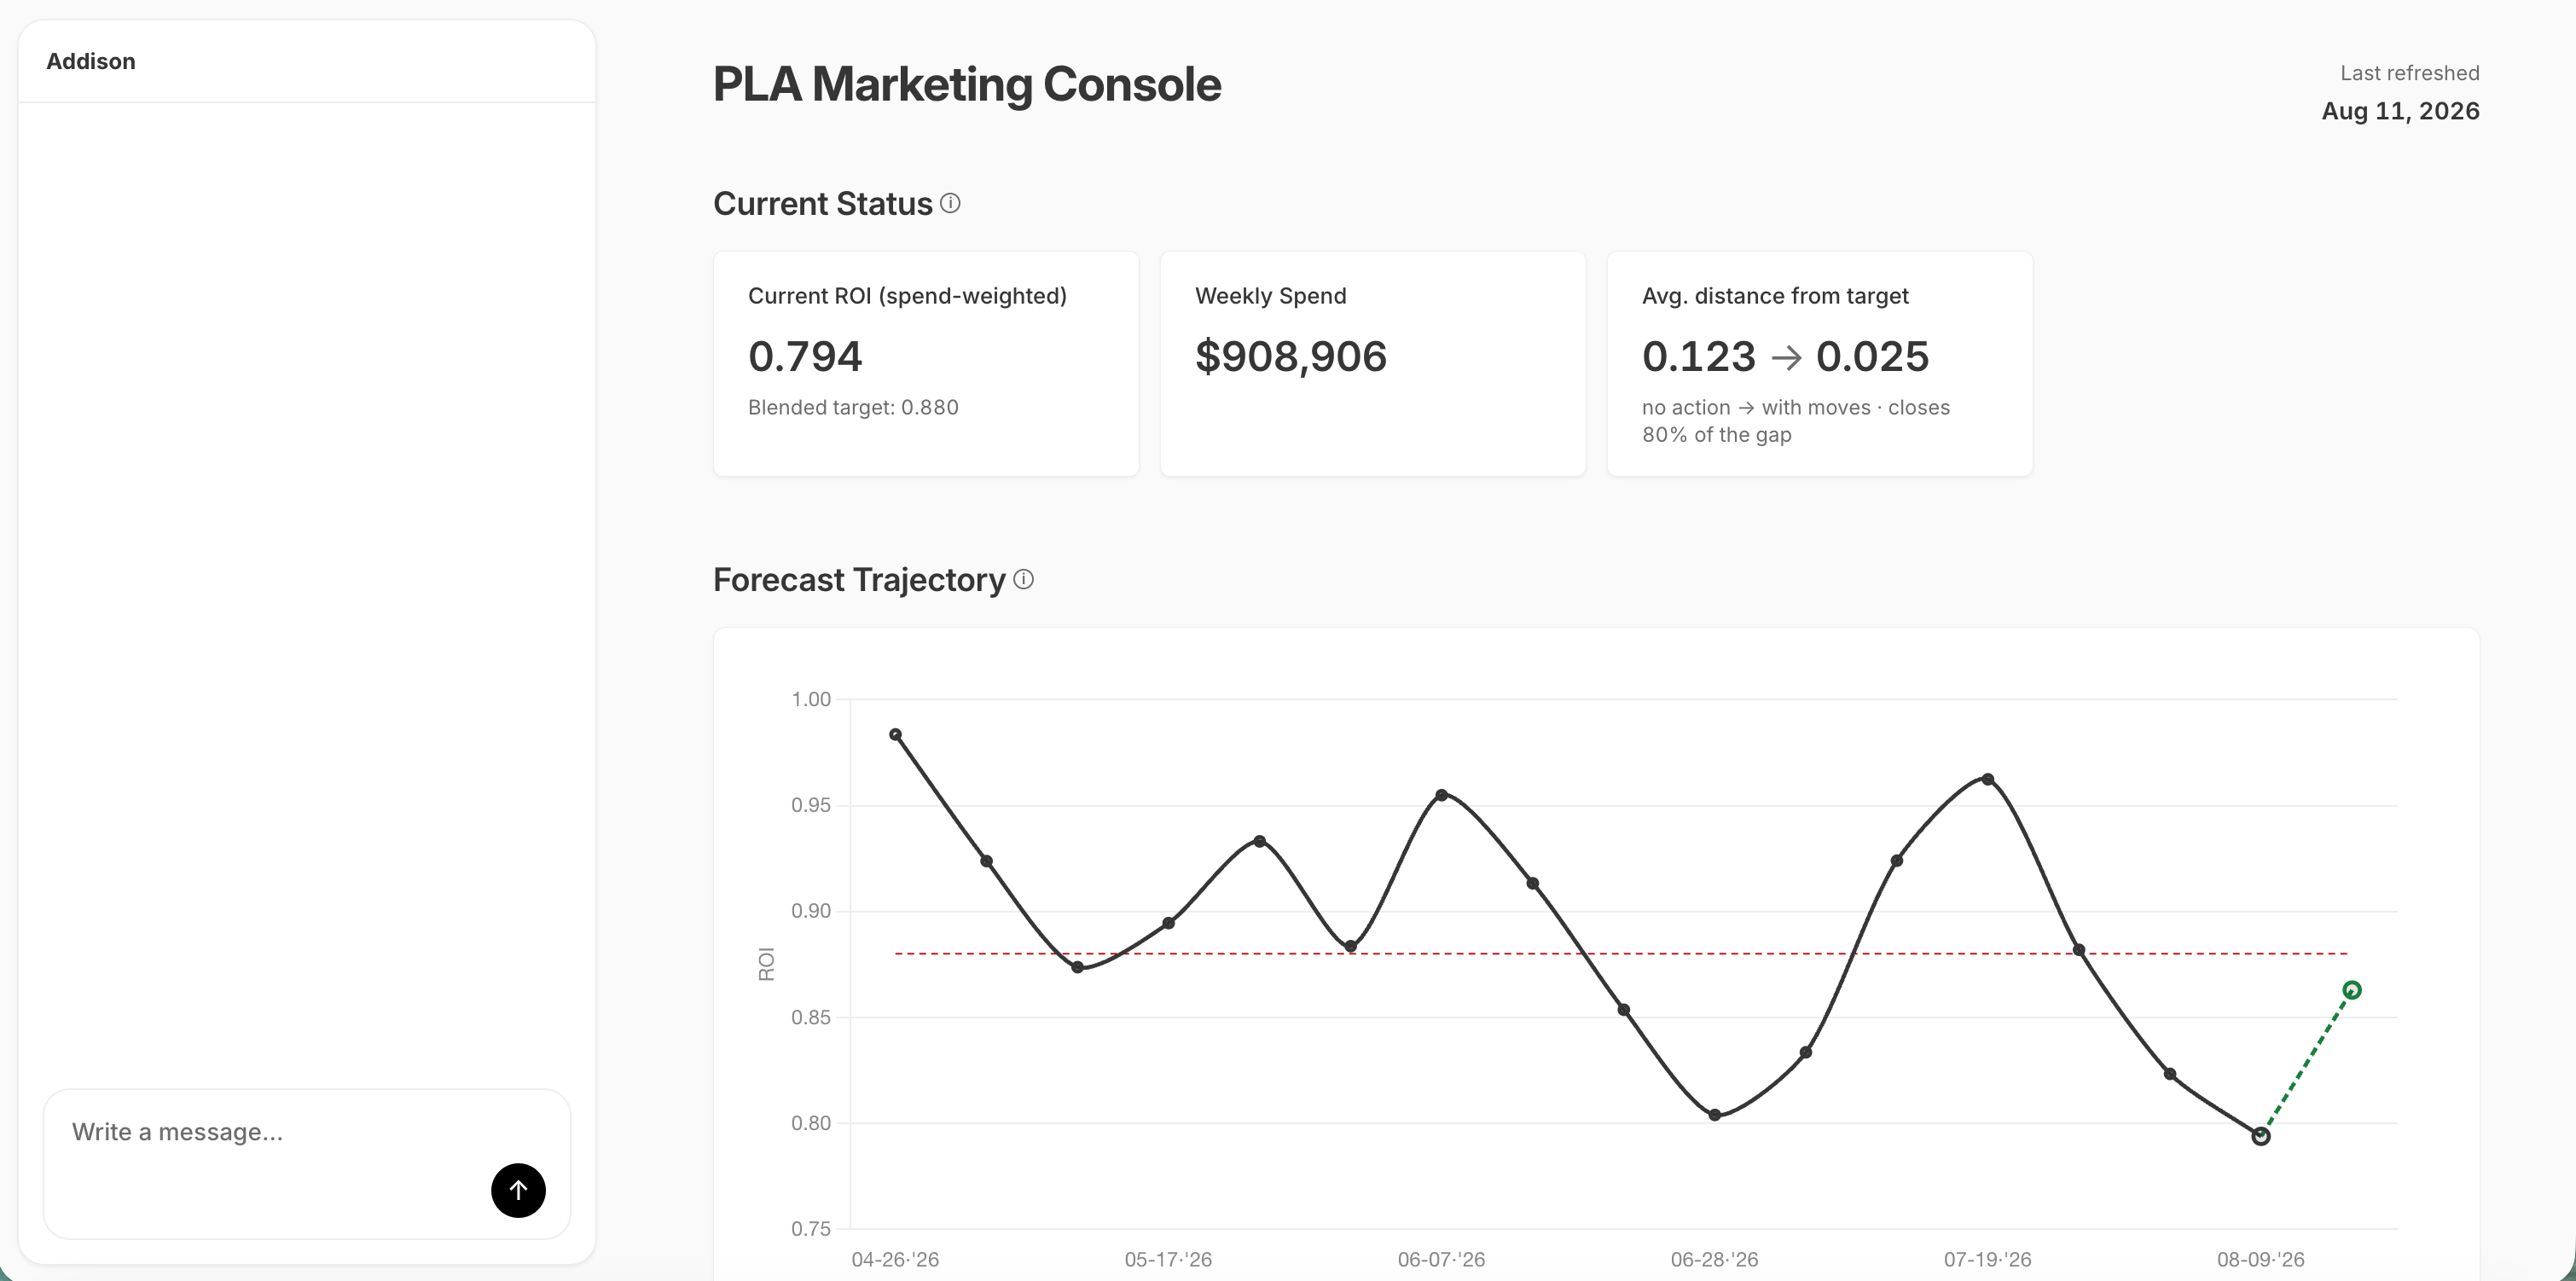This screenshot has width=2576, height=1281.
Task: Focus the Write a message input field
Action: pos(306,1163)
